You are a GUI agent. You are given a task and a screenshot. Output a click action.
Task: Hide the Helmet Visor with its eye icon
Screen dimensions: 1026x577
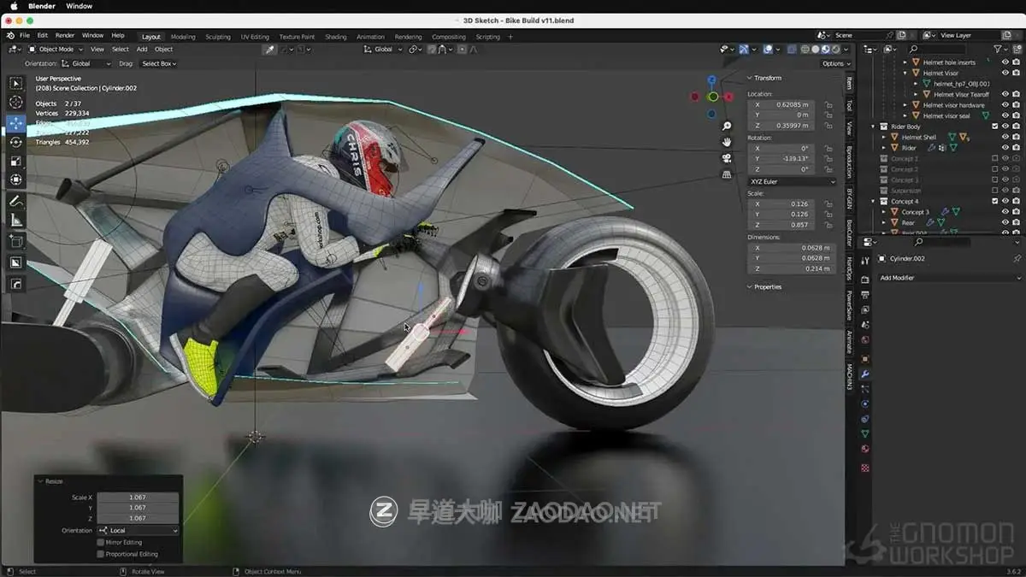(x=1005, y=72)
